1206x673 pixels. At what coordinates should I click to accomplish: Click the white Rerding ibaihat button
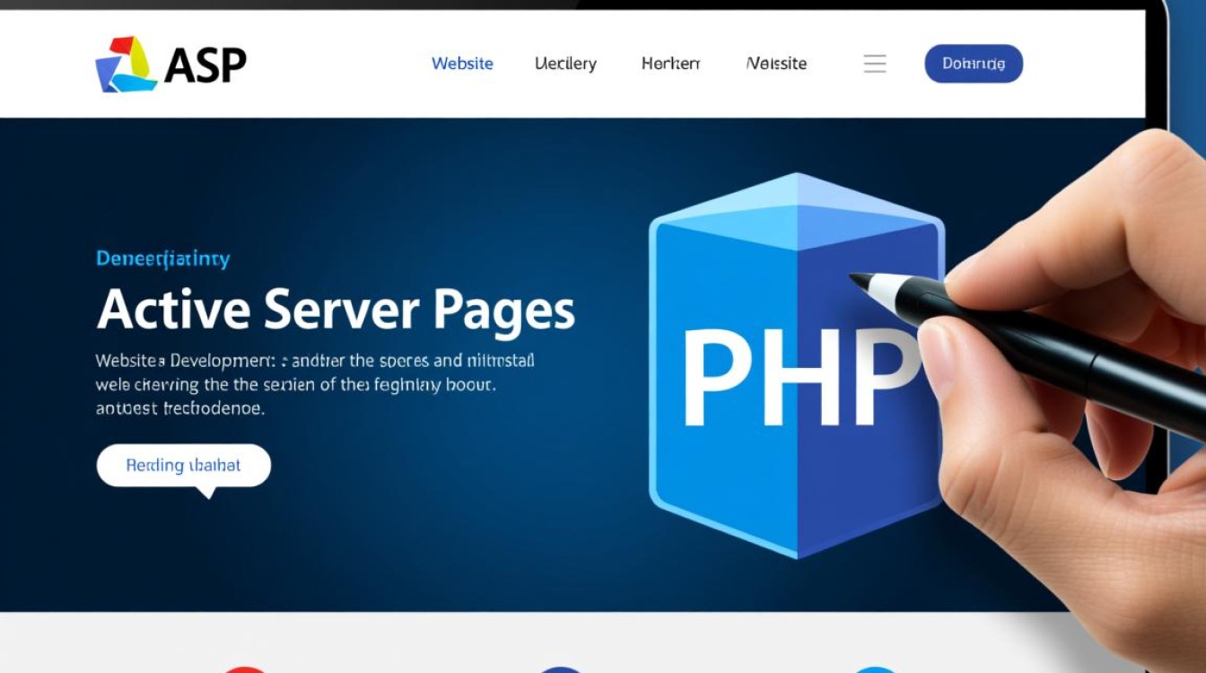183,466
